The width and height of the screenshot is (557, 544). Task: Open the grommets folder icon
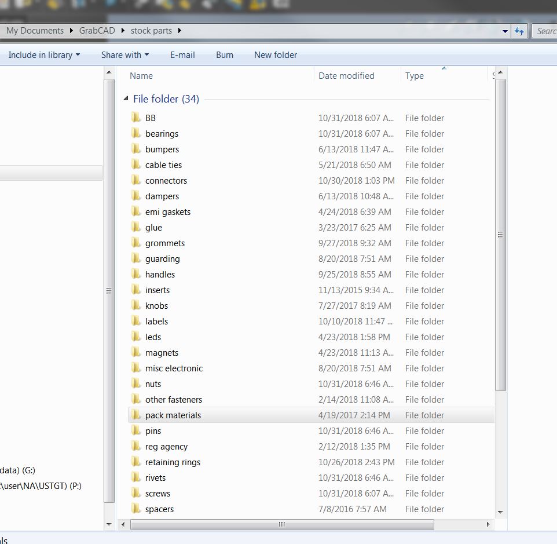point(137,243)
